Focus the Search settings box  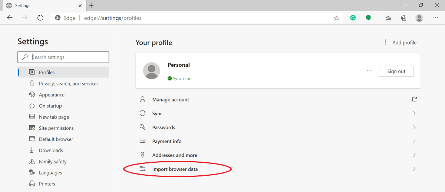coord(63,57)
